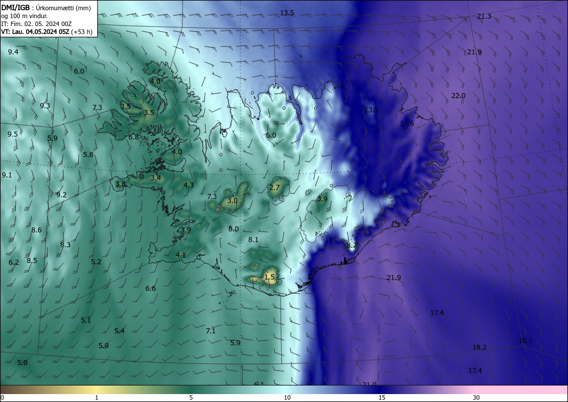Click the 9.2 value label
The height and width of the screenshot is (402, 568).
[x=61, y=195]
